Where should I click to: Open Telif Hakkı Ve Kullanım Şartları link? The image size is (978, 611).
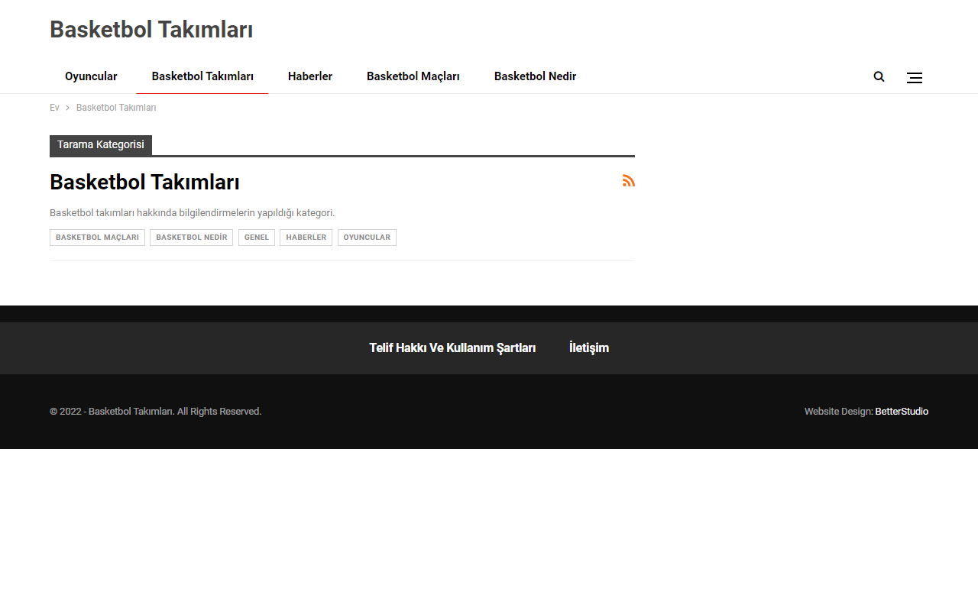click(452, 348)
